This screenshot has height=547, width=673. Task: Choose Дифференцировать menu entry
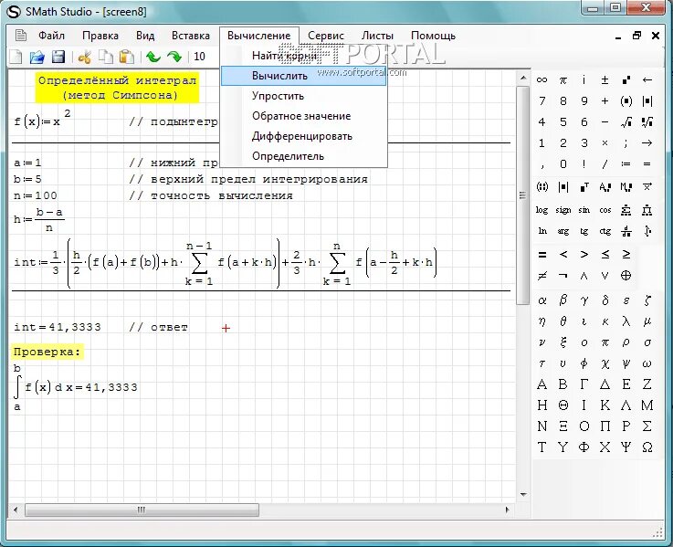(303, 136)
